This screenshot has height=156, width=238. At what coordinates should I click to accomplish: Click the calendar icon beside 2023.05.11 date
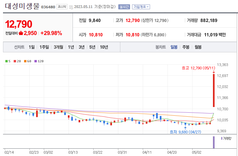tap(71, 7)
